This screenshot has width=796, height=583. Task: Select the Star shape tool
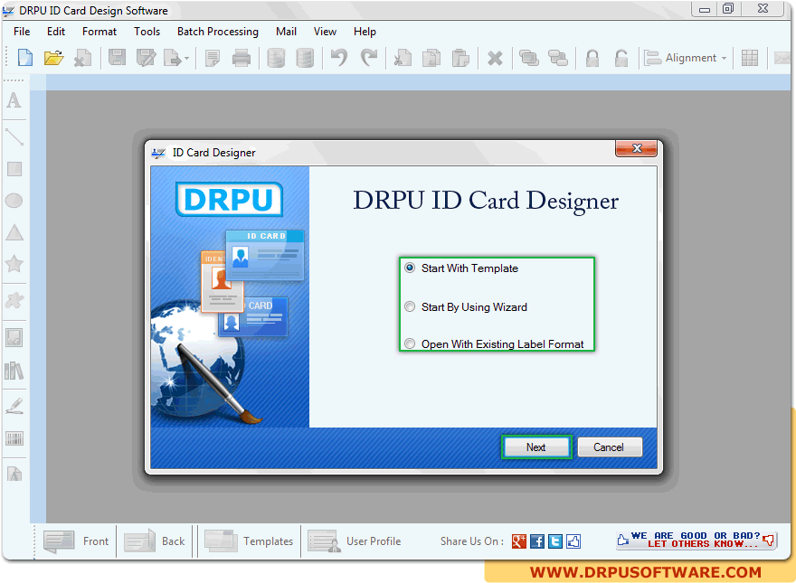tap(14, 264)
